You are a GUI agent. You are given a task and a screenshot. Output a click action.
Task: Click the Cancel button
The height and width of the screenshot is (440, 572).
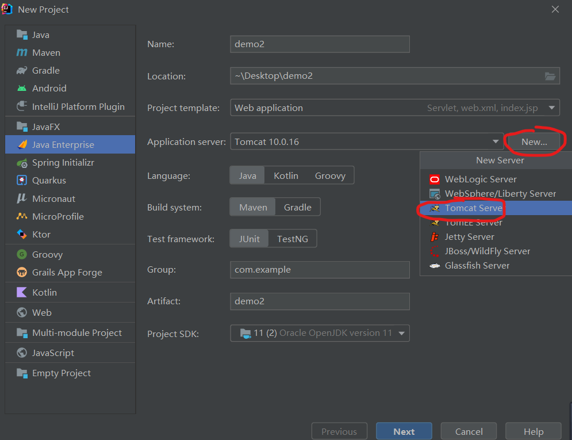click(469, 431)
